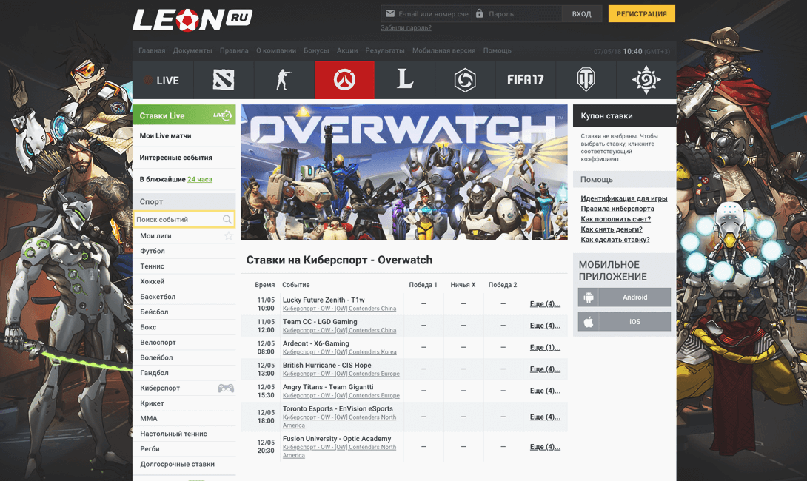
Task: Click the gamepad icon beside Киберспорт
Action: tap(226, 388)
